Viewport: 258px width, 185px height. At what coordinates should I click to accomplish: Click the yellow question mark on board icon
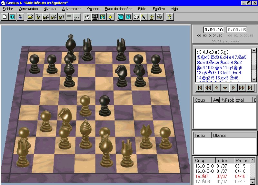[x=103, y=17]
